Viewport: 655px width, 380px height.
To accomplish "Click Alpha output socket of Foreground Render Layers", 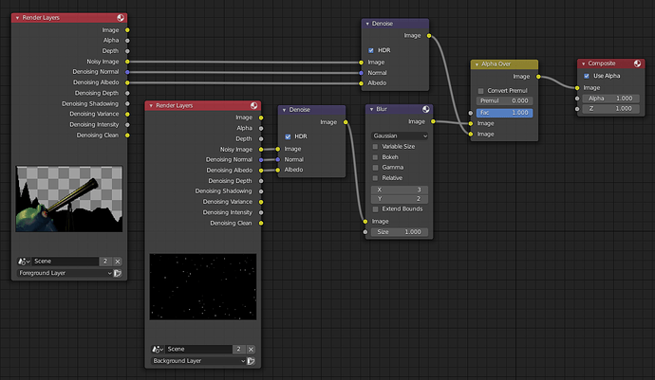I will pyautogui.click(x=127, y=41).
